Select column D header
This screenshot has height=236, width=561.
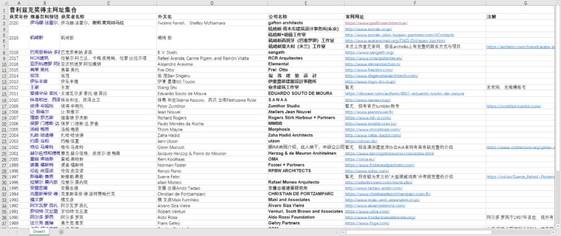212,3
